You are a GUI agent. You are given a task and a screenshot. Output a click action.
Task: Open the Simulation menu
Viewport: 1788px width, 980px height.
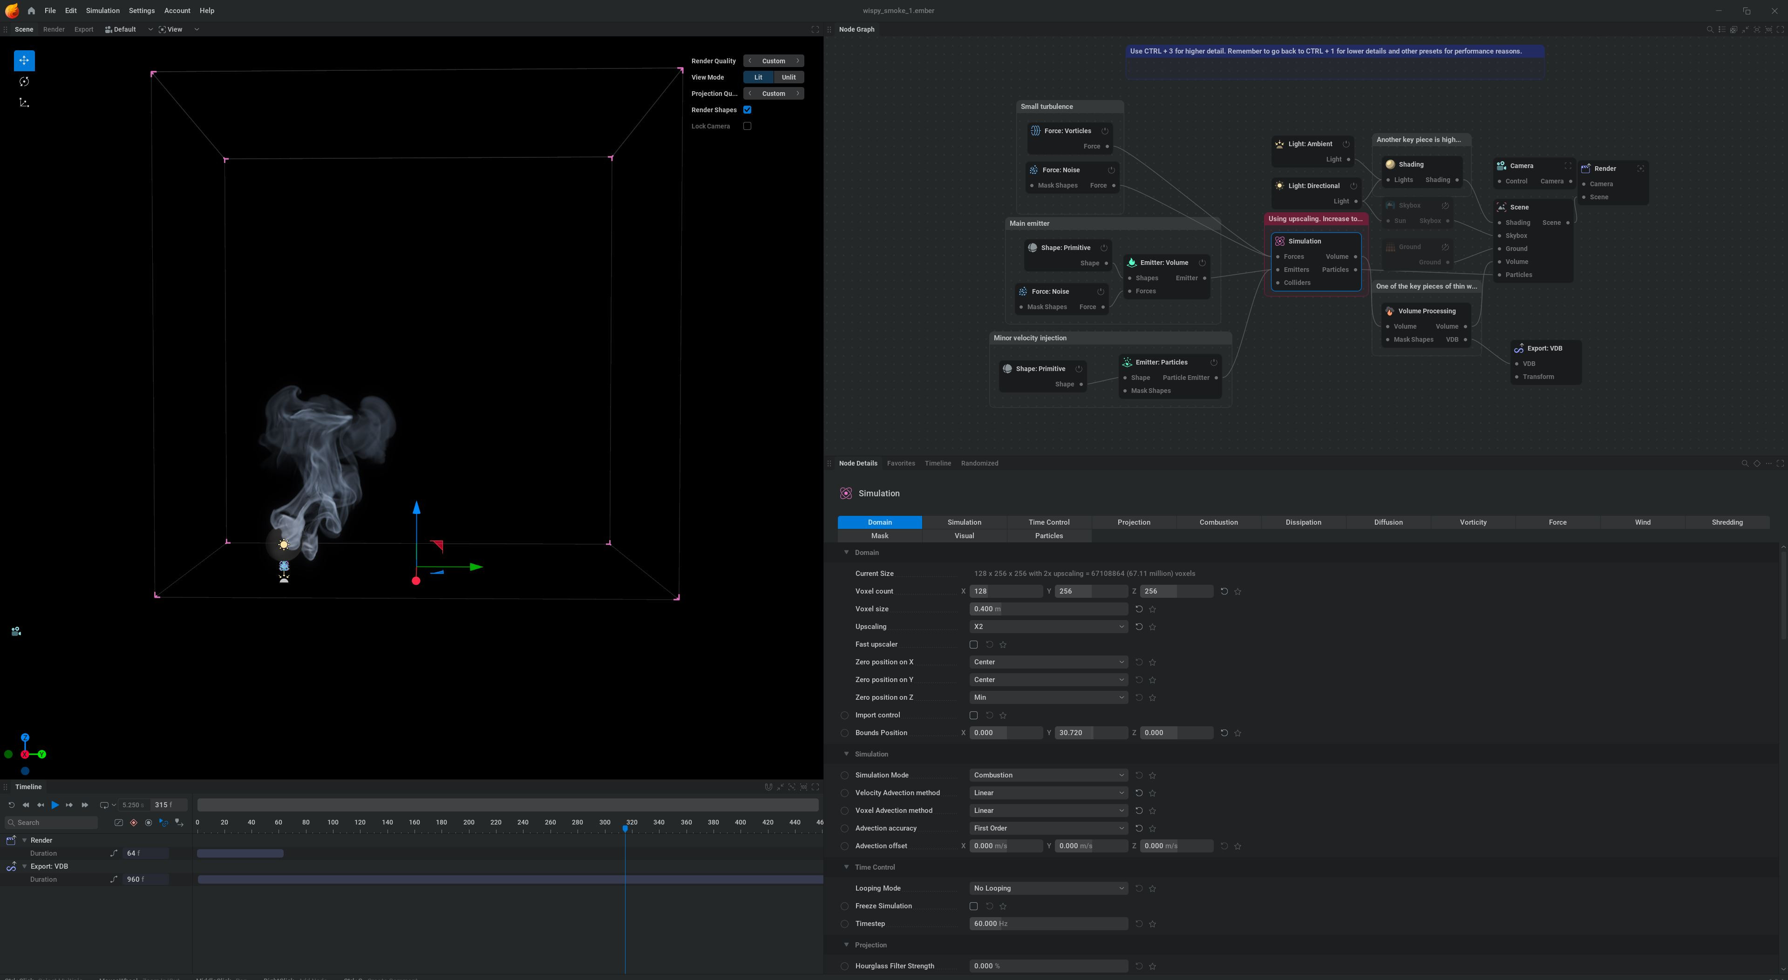(103, 11)
